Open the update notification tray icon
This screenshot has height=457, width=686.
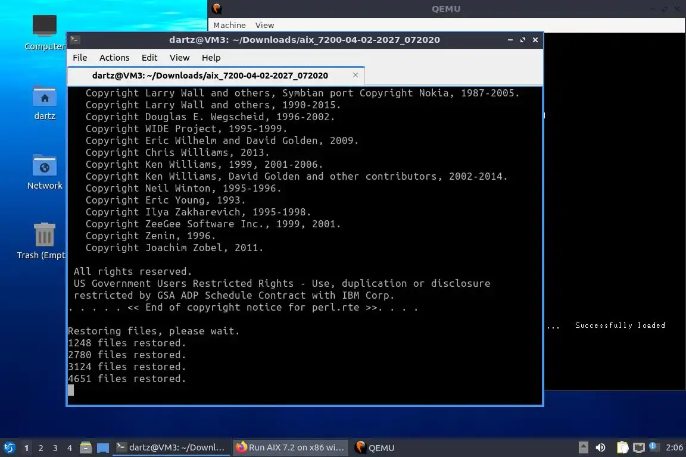point(653,446)
